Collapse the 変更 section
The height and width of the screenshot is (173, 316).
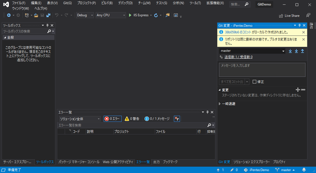pyautogui.click(x=220, y=90)
